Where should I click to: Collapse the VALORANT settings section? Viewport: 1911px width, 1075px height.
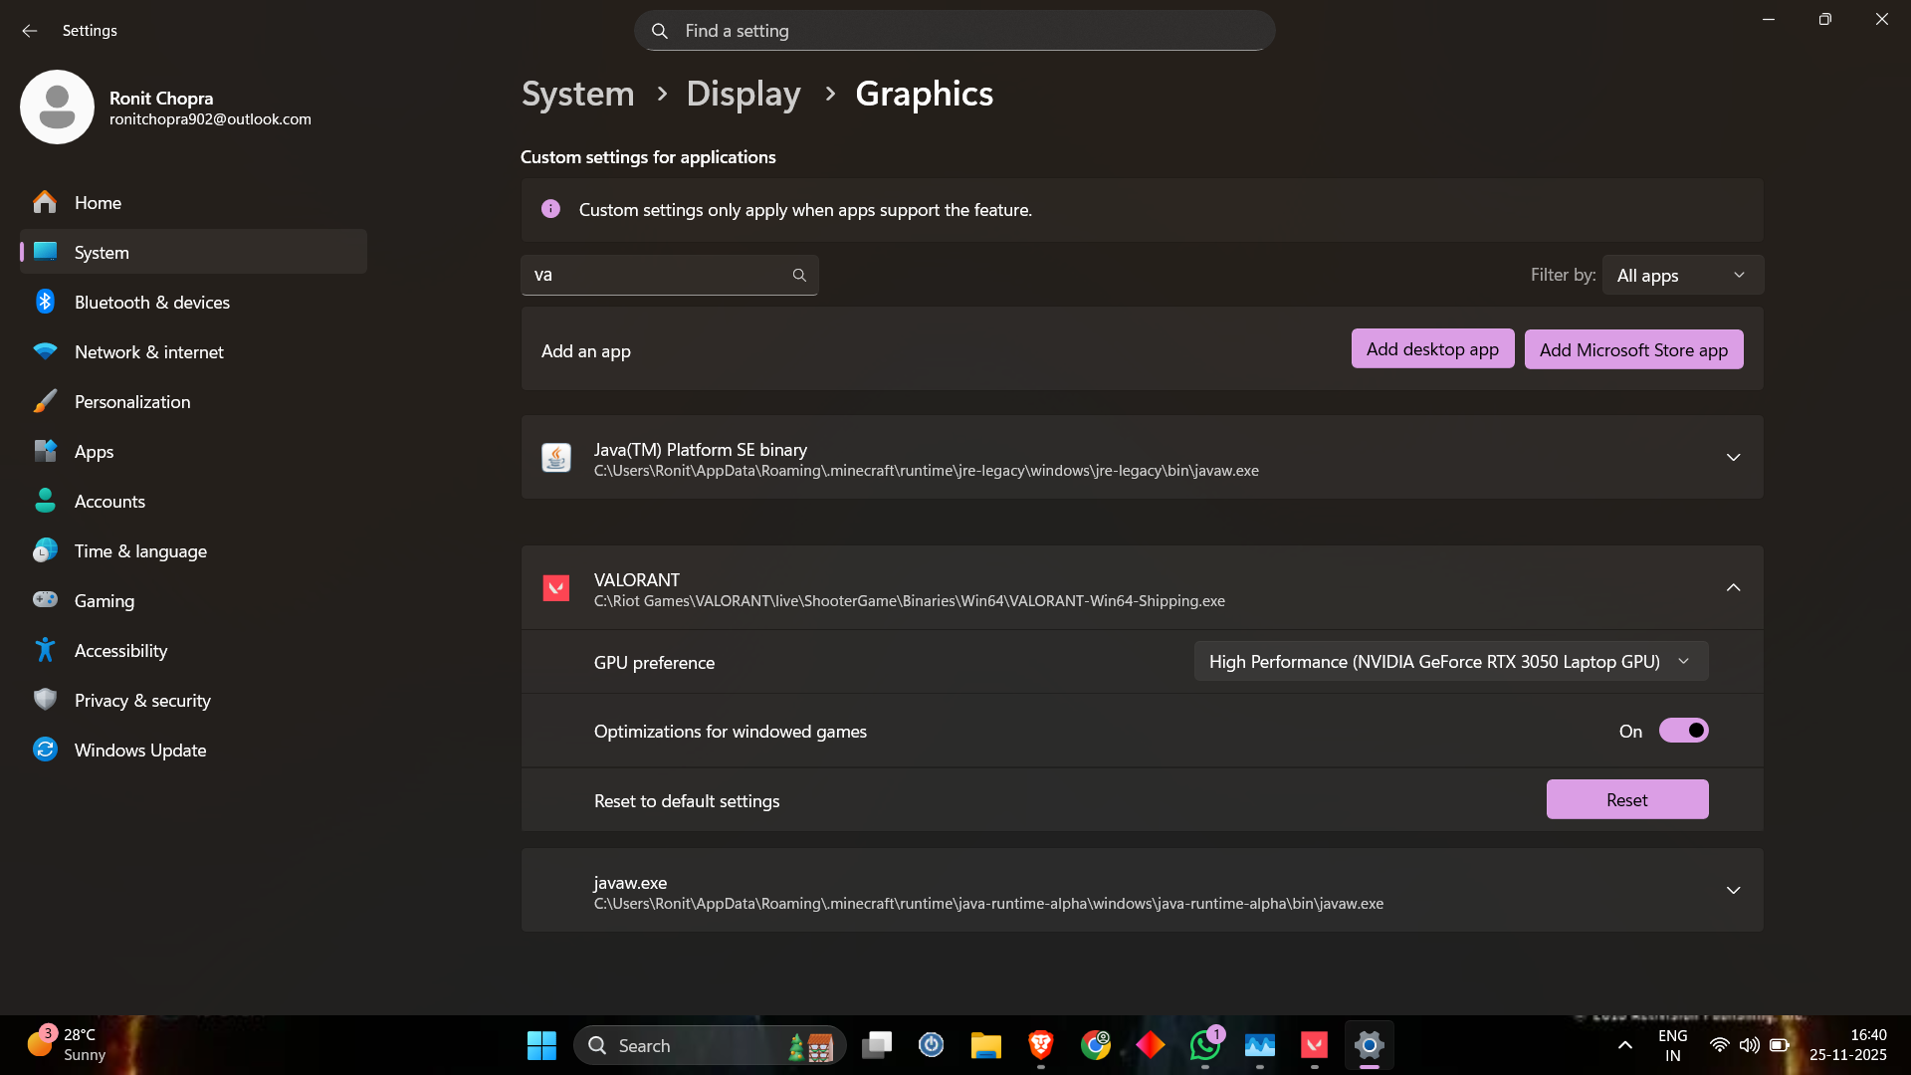[x=1733, y=588]
